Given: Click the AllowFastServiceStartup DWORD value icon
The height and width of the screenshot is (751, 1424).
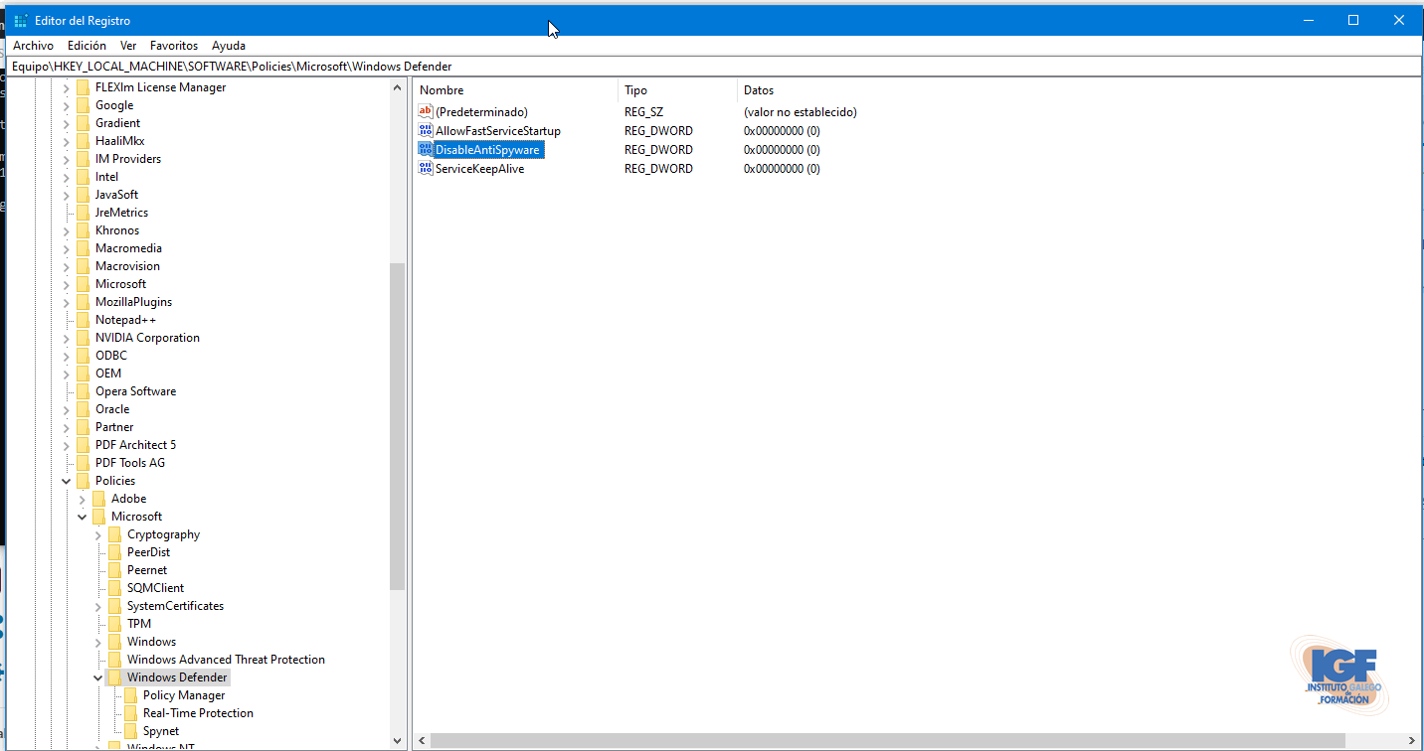Looking at the screenshot, I should click(x=426, y=131).
